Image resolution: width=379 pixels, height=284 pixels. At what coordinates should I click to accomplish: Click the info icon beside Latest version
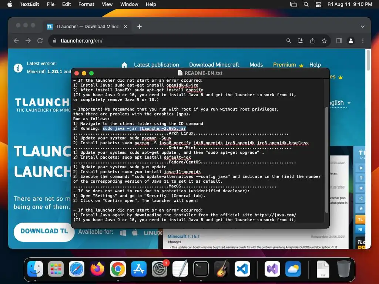18,68
